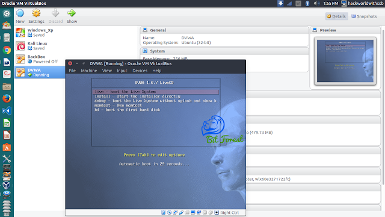Open the Help menu in DVWA window

157,71
